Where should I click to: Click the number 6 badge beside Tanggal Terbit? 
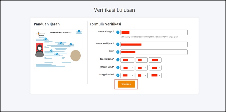[x=118, y=75]
